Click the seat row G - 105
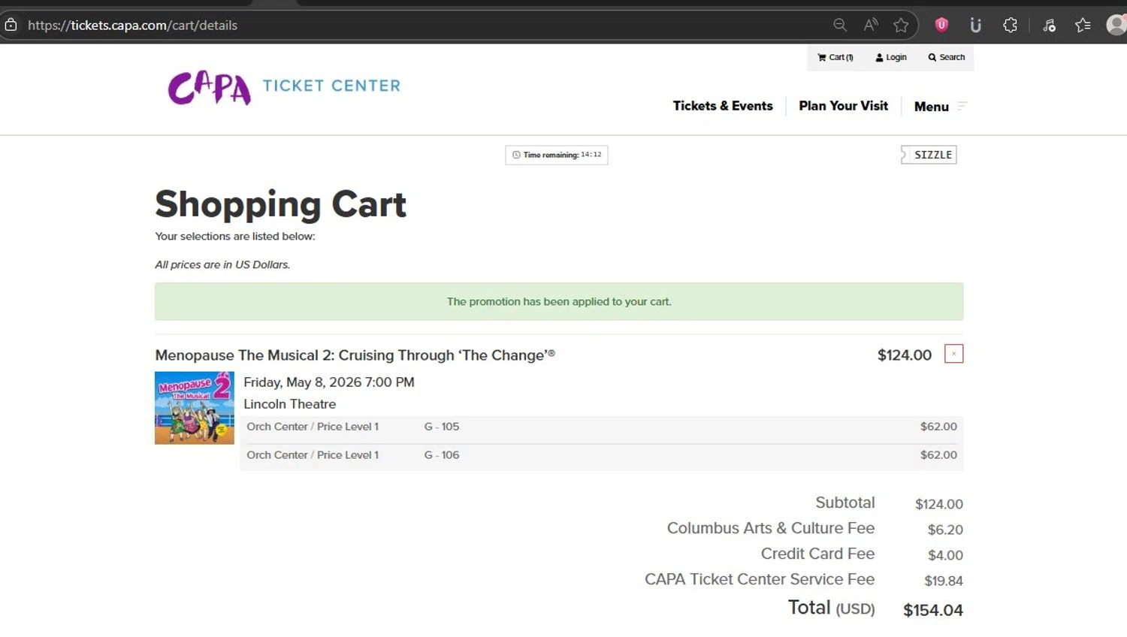This screenshot has width=1127, height=637. 601,427
